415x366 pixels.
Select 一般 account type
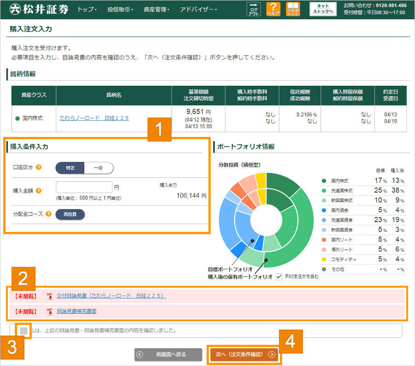(99, 168)
